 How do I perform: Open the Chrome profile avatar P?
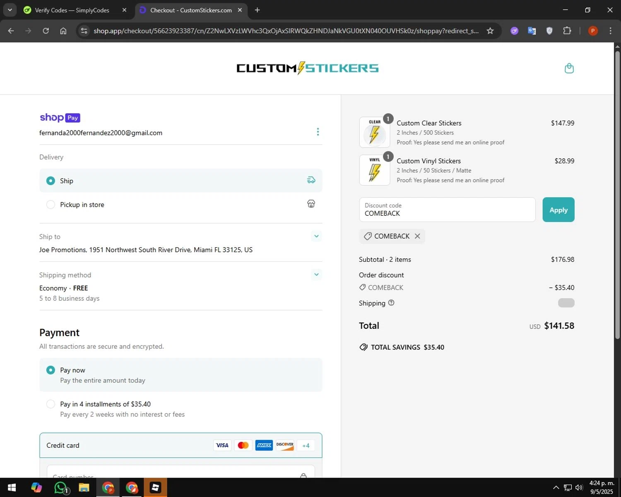pyautogui.click(x=593, y=31)
